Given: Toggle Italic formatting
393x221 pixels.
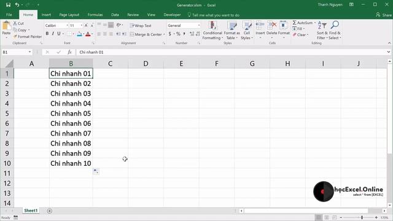Looking at the screenshot, I should click(x=53, y=34).
